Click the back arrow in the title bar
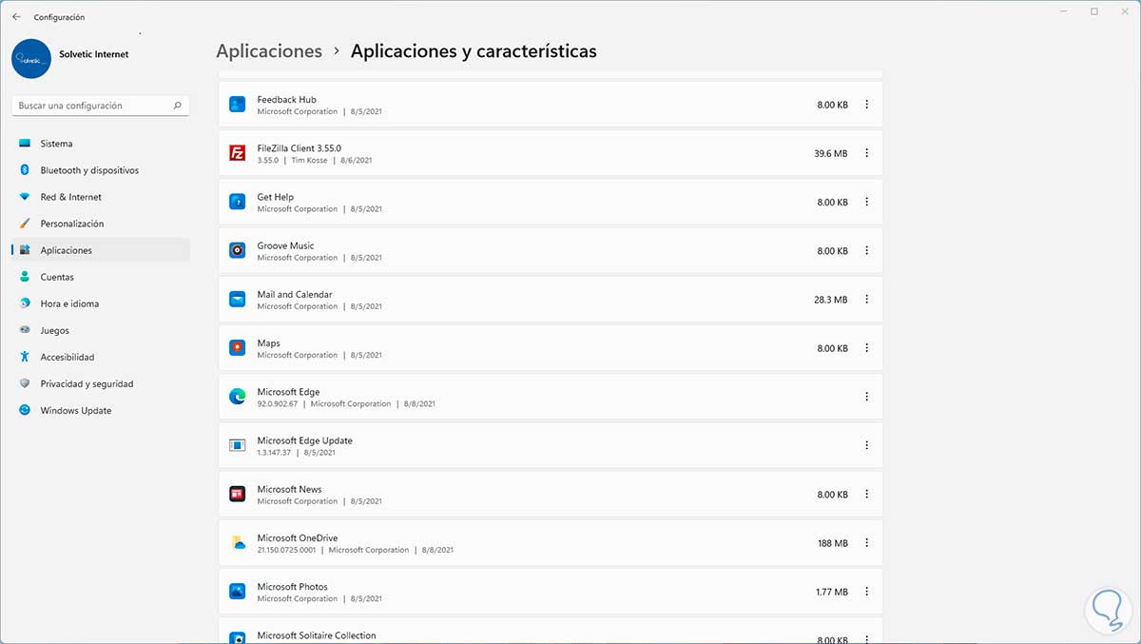 point(16,17)
